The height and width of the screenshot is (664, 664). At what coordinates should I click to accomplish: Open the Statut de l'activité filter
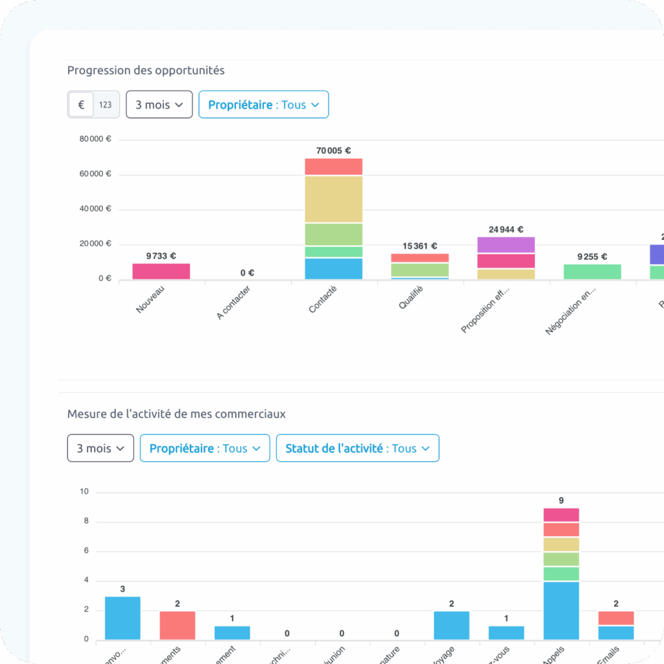(357, 448)
